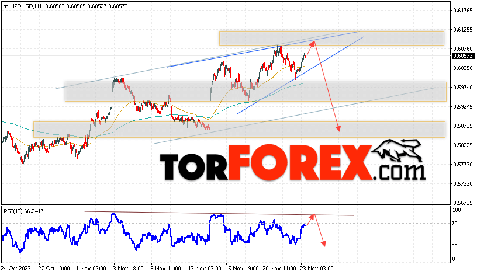Click the RSI scale level 70
Screen dimensions: 477x275
454,224
